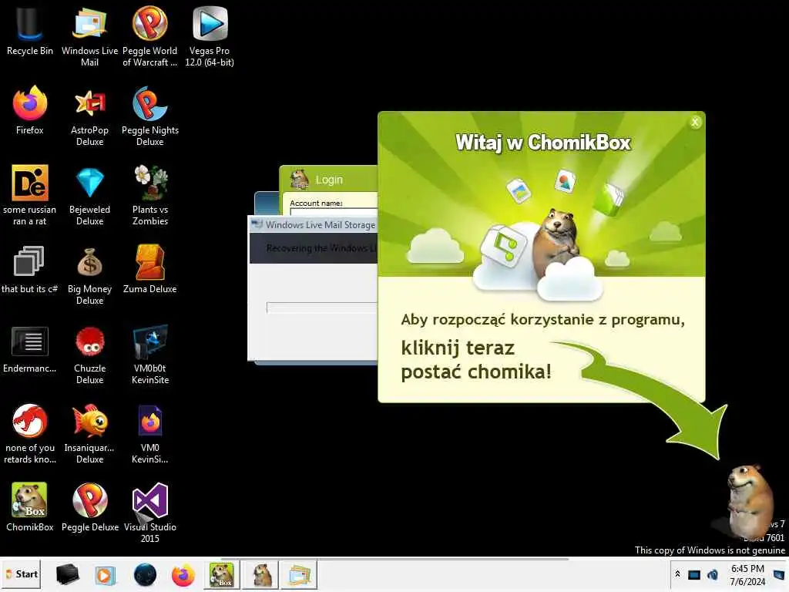Focus the Account name input field
This screenshot has height=592, width=789.
click(334, 212)
